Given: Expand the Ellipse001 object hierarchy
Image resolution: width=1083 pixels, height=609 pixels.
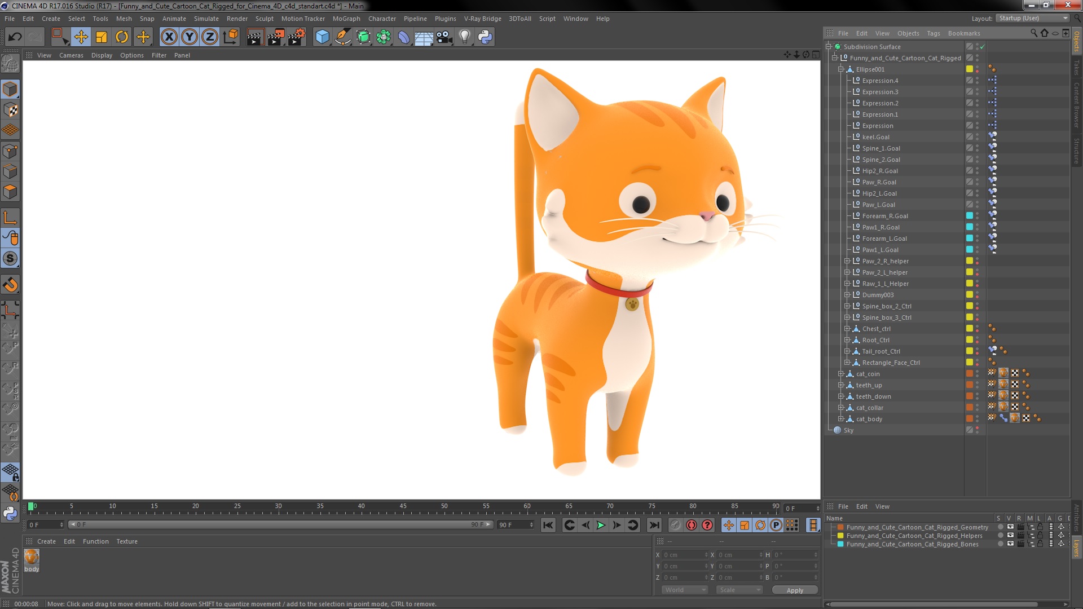Looking at the screenshot, I should (x=840, y=68).
